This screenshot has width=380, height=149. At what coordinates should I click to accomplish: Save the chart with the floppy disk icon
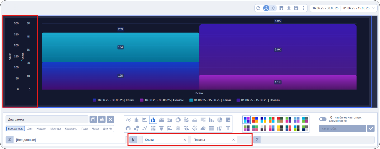296,8
